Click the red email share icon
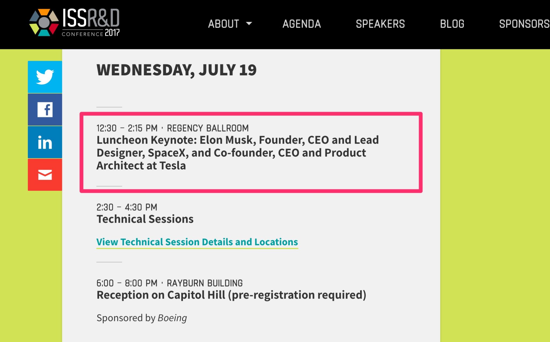The width and height of the screenshot is (550, 342). [x=45, y=175]
